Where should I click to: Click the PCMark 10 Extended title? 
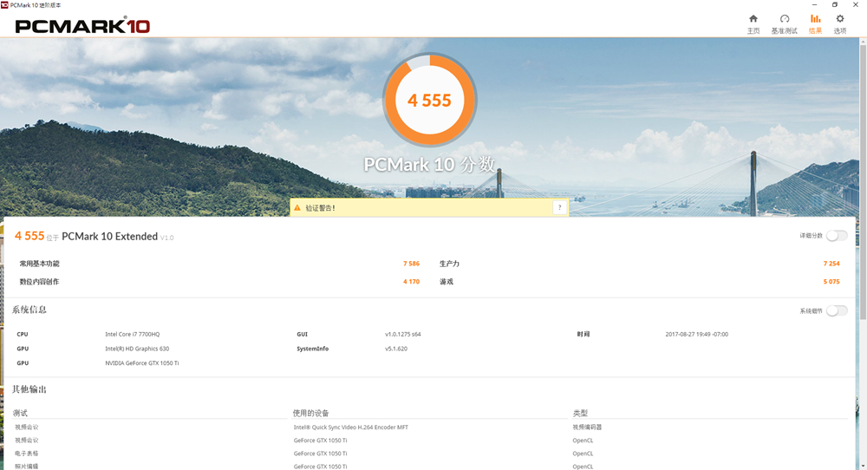[x=109, y=237]
